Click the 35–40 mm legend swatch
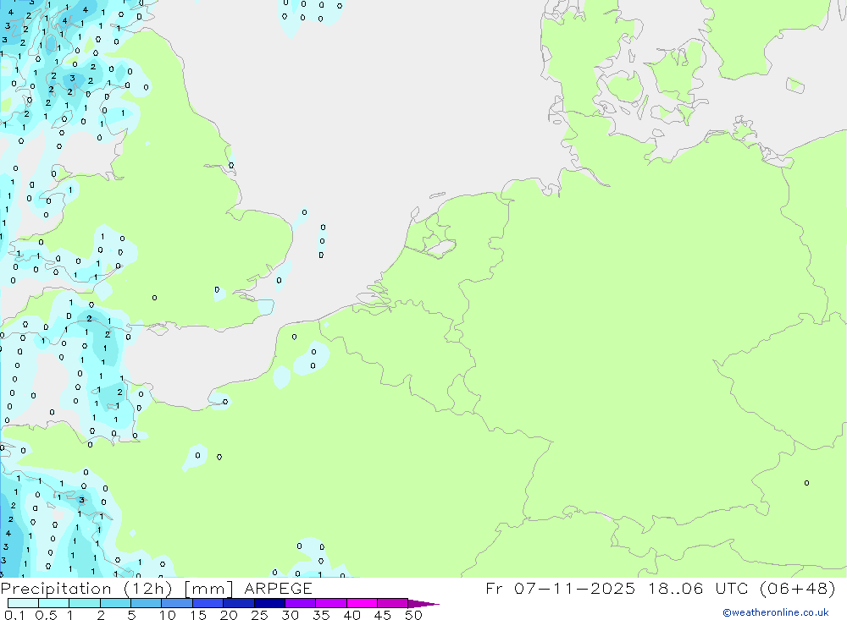847x620 pixels. [331, 603]
